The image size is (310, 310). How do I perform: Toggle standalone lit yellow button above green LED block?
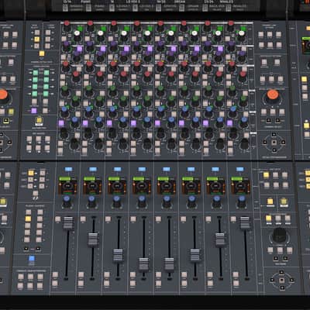[x=42, y=53]
